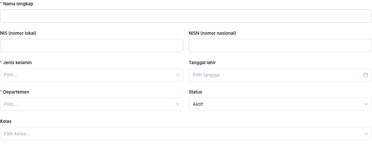Image resolution: width=372 pixels, height=147 pixels.
Task: Click the Jenis kelamin label
Action: [x=17, y=62]
